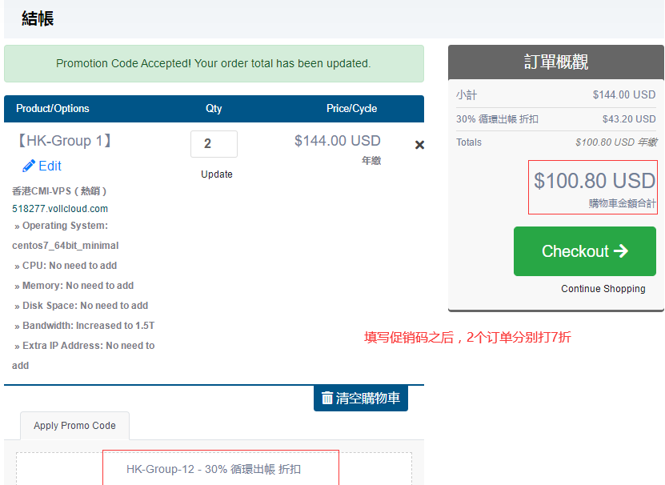Click the Continue Shopping link
Screen dimensions: 665x485
pos(603,289)
